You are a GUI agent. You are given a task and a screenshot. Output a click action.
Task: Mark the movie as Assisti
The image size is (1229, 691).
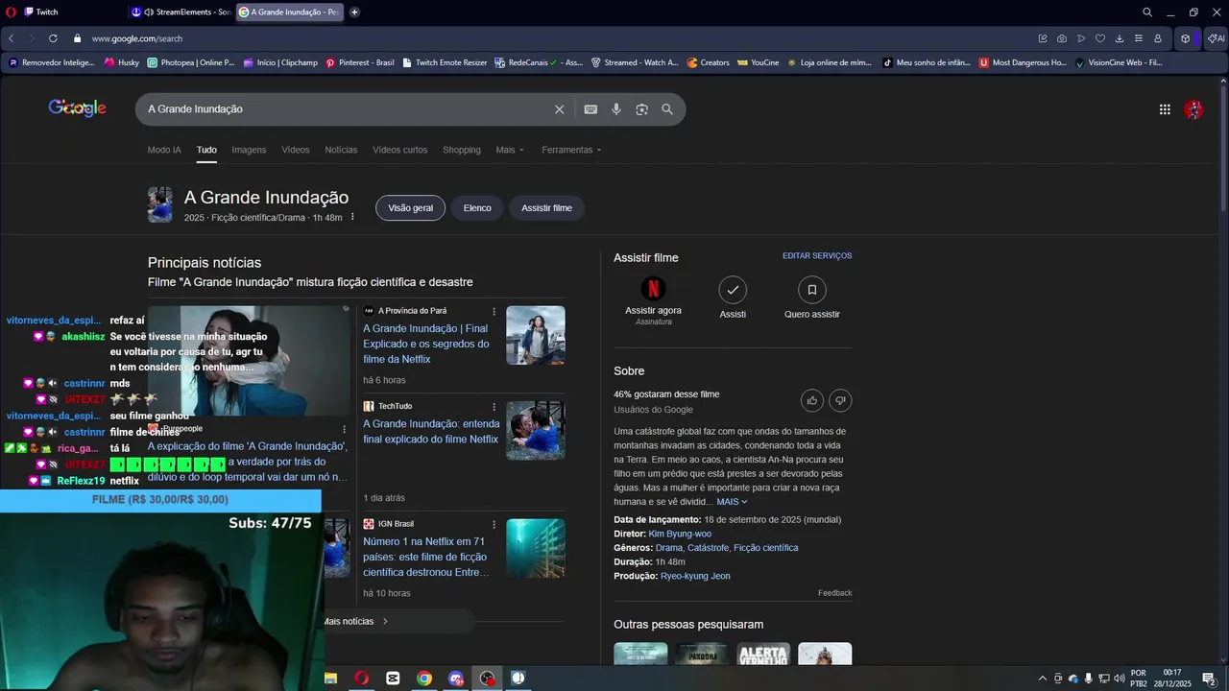coord(733,289)
